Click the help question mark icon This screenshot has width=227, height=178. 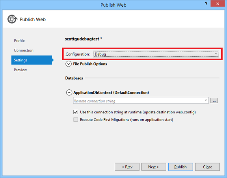pyautogui.click(x=206, y=4)
